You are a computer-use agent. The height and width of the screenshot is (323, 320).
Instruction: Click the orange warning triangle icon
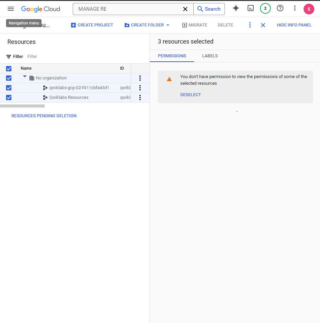pos(169,79)
